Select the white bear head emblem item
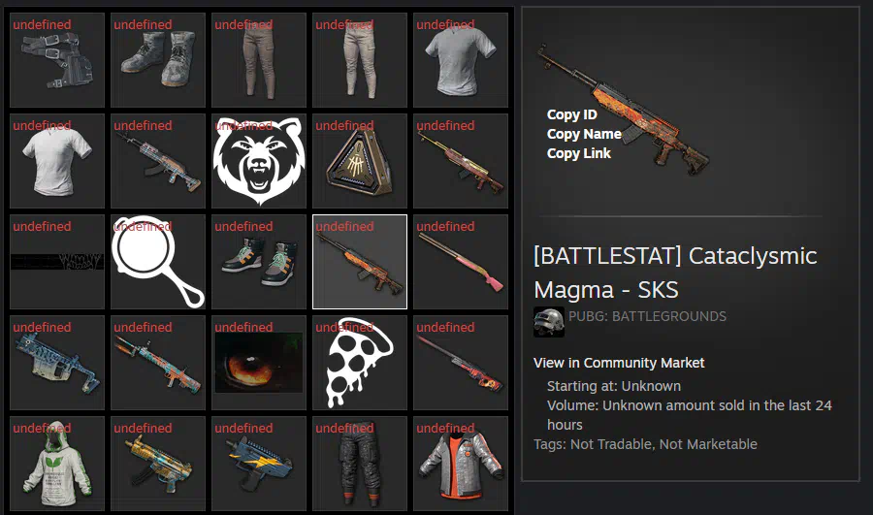This screenshot has height=515, width=873. click(259, 161)
